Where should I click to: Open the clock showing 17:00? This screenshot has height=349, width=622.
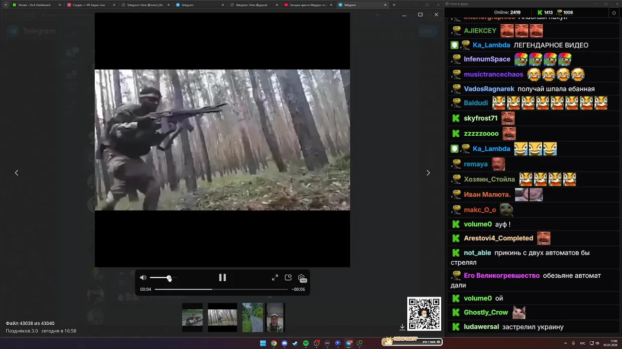coord(610,343)
